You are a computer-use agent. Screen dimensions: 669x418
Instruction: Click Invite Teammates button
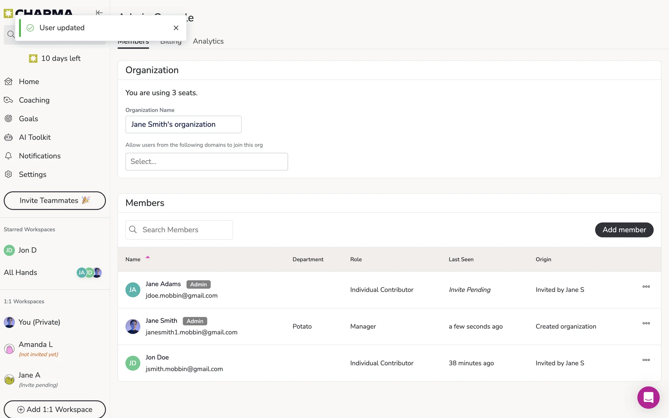click(x=55, y=201)
